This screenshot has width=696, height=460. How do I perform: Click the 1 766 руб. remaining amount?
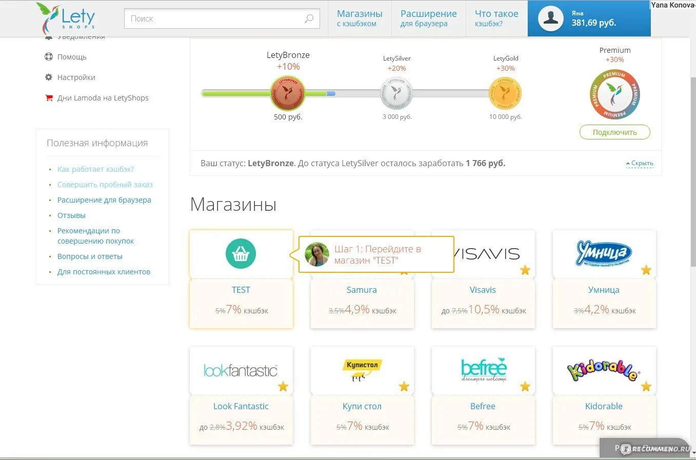click(485, 163)
